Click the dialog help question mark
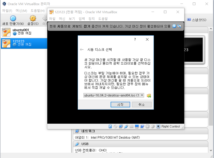Screen dimensions: 214x158 (135, 39)
